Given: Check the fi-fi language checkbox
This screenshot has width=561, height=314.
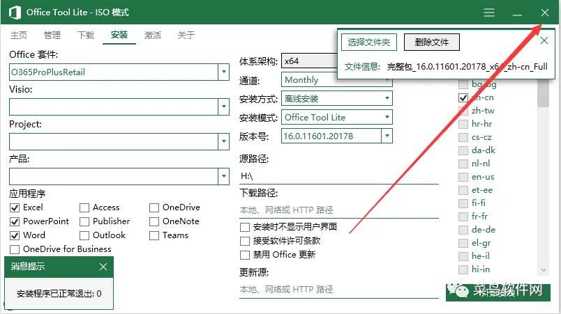Looking at the screenshot, I should pyautogui.click(x=463, y=203).
